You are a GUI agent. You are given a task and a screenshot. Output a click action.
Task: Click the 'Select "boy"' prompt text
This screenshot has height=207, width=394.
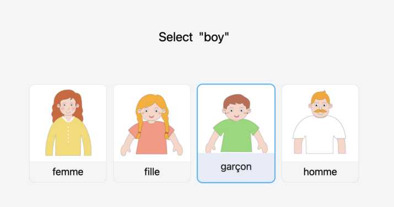coord(194,38)
